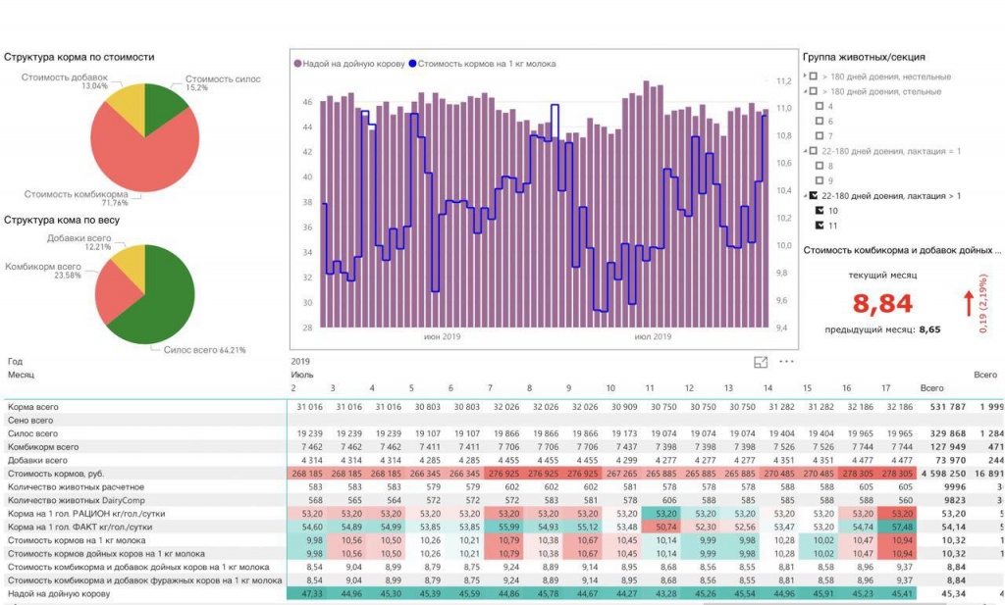Click the day 17 column header
1005x605 pixels.
(x=886, y=388)
